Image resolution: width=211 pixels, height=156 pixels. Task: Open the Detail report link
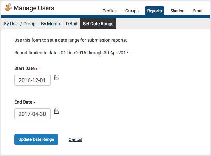[x=71, y=24]
